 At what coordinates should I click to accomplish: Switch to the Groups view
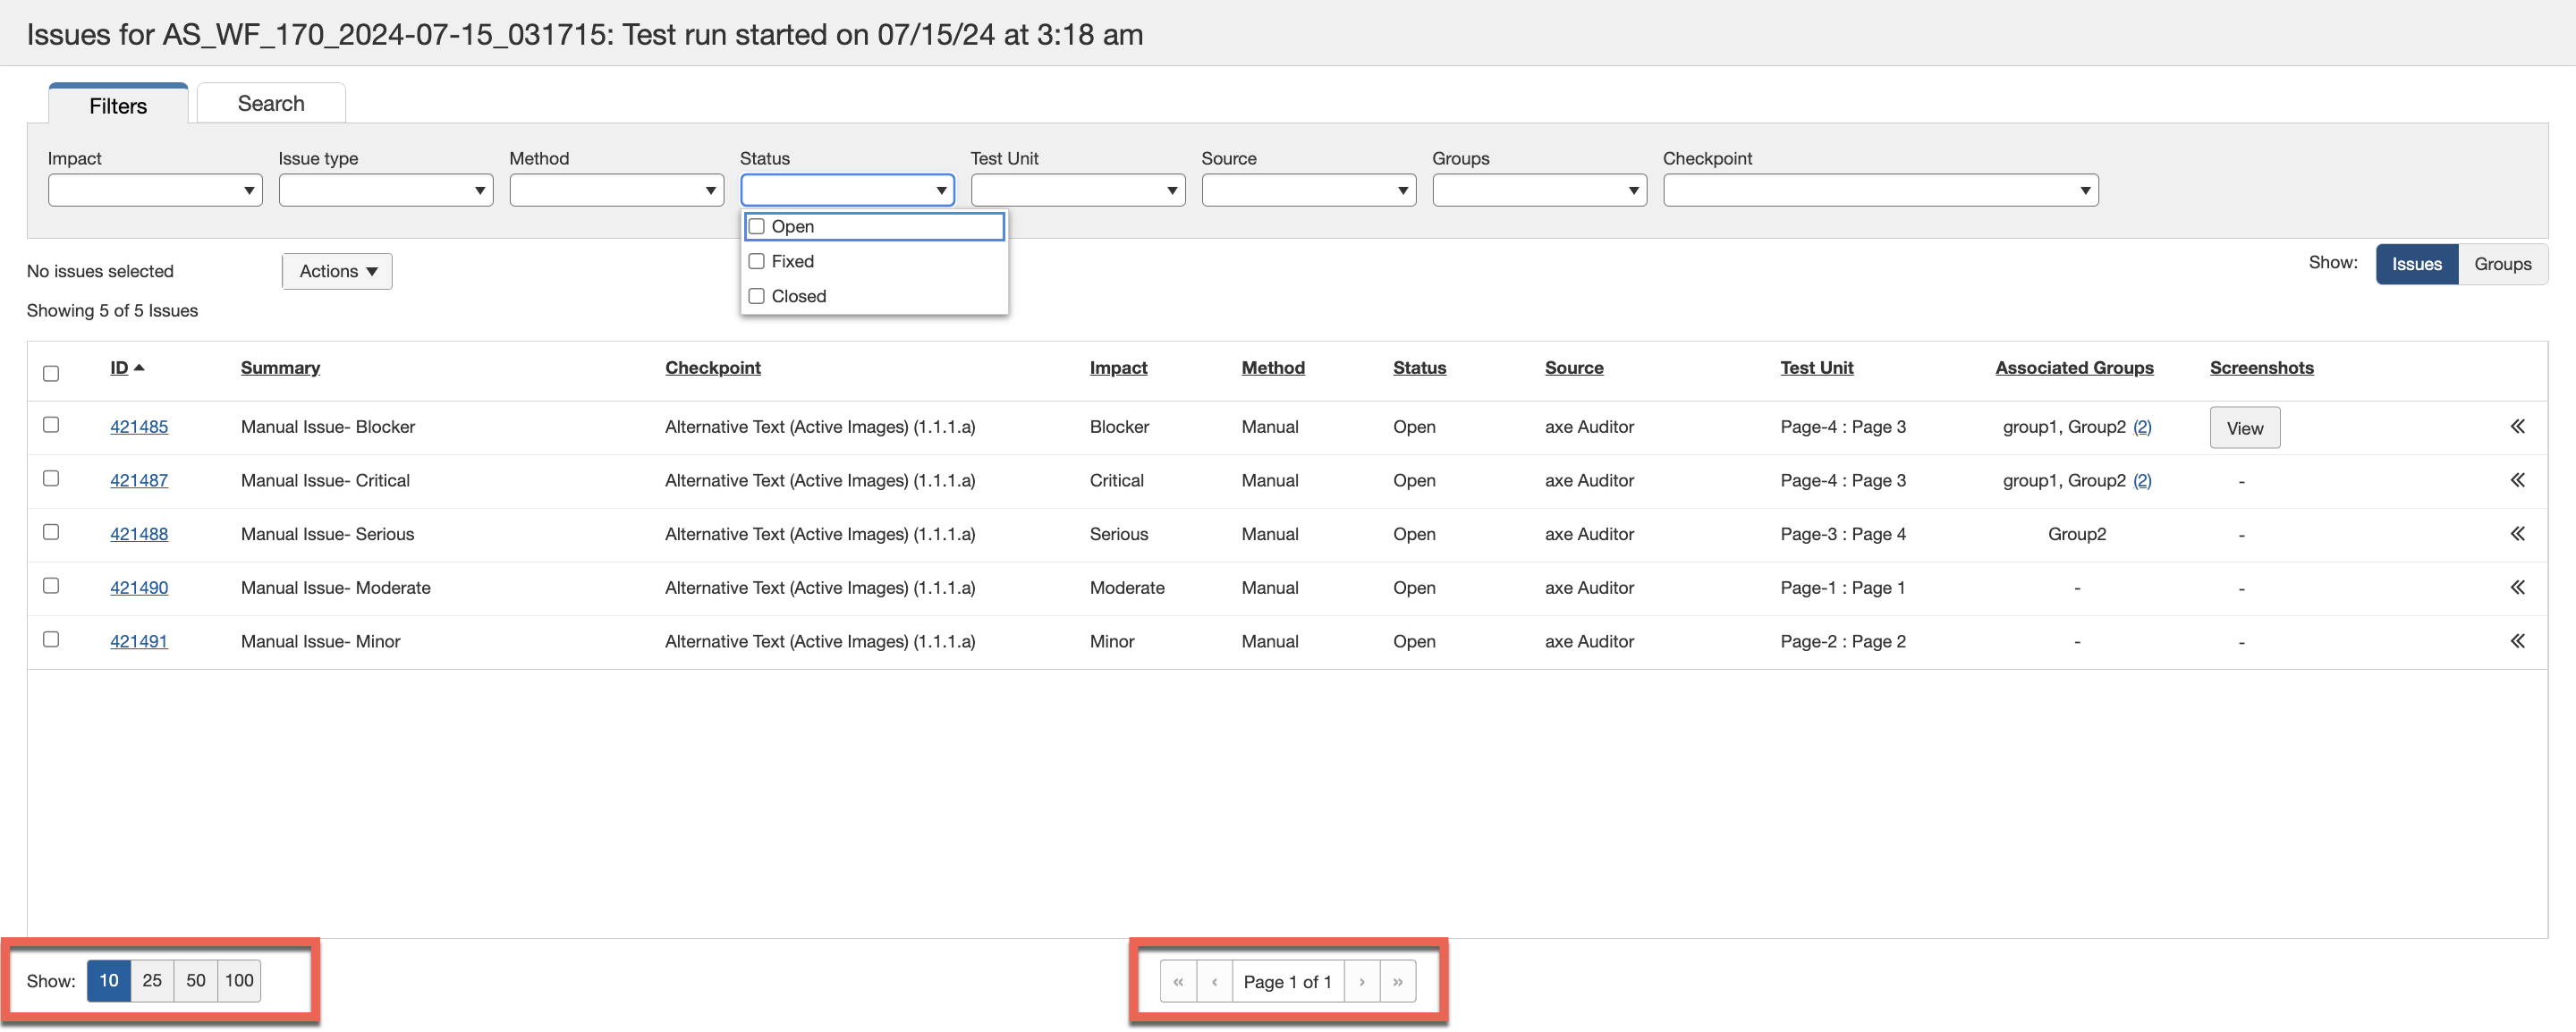tap(2503, 263)
